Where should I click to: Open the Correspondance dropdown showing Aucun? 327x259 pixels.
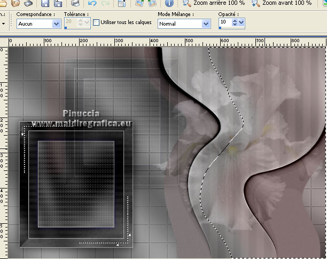pyautogui.click(x=39, y=23)
